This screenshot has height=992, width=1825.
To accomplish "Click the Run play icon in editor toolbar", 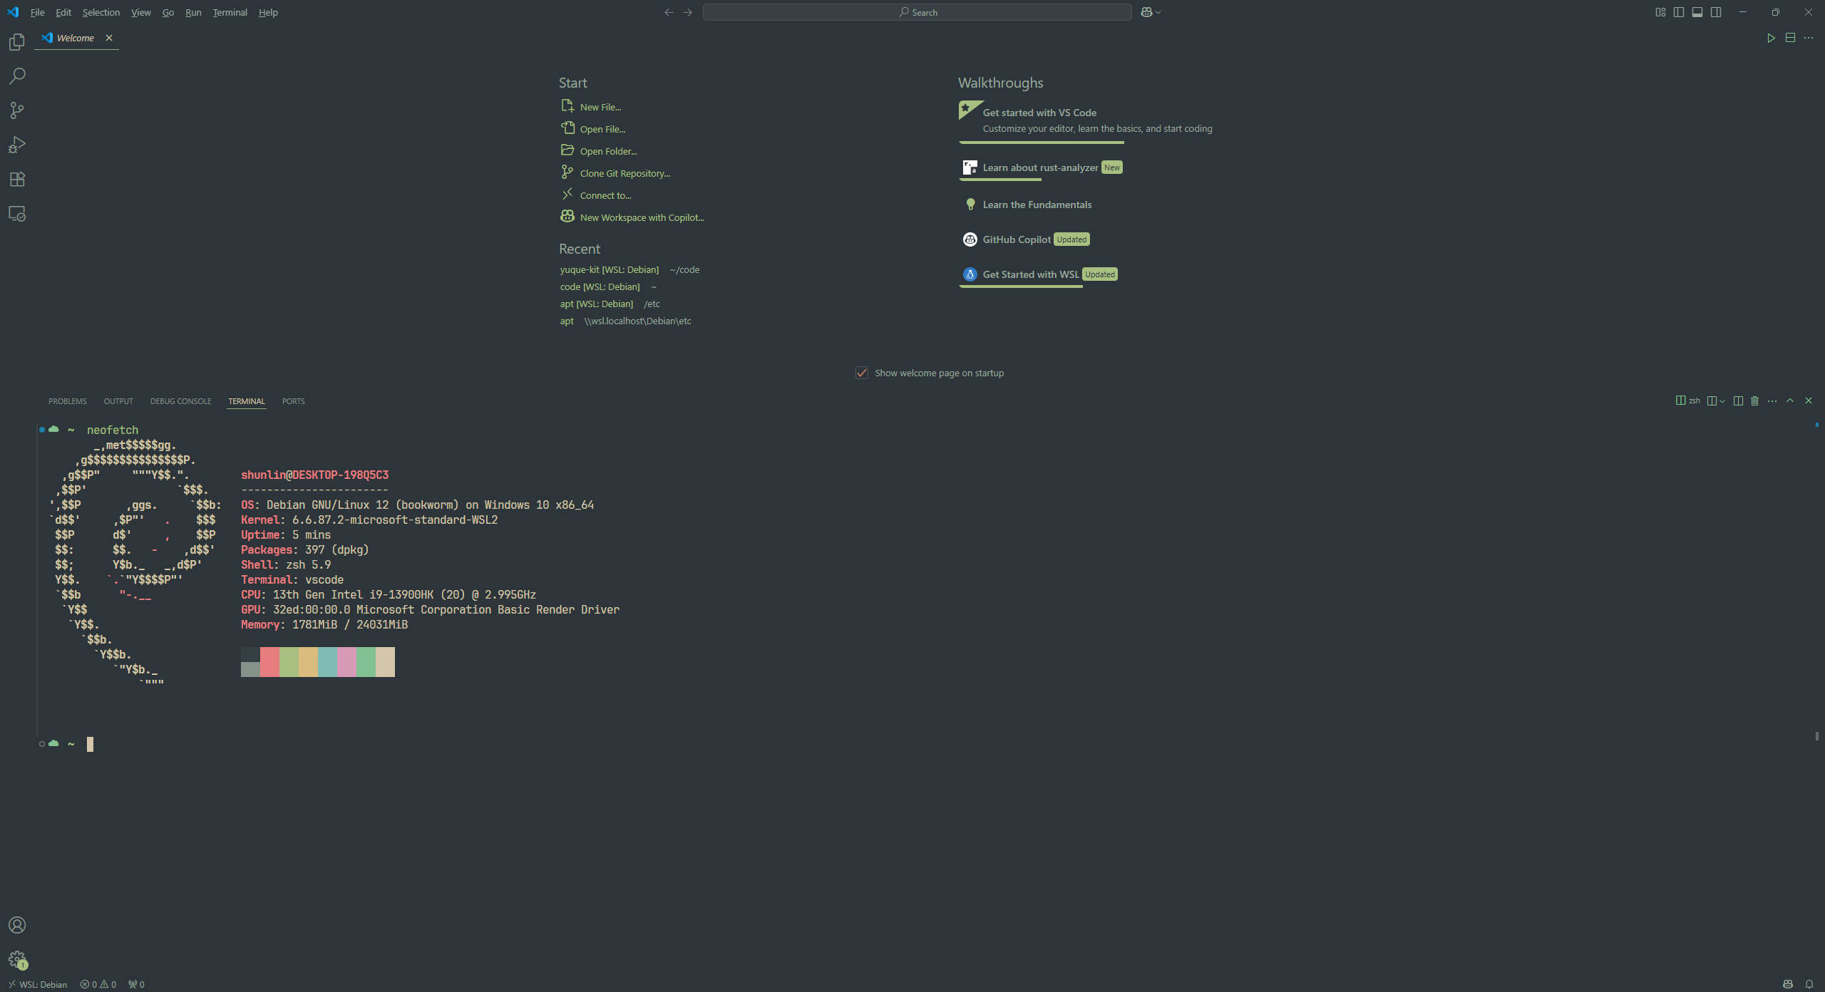I will (x=1771, y=38).
